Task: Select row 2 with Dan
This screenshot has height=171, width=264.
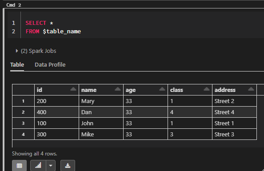Action: [x=135, y=112]
